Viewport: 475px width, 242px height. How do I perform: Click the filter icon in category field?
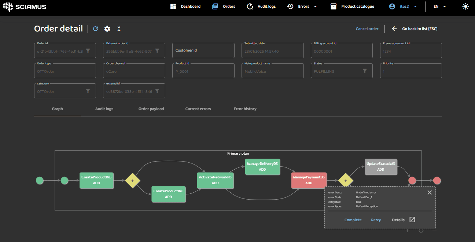[88, 91]
